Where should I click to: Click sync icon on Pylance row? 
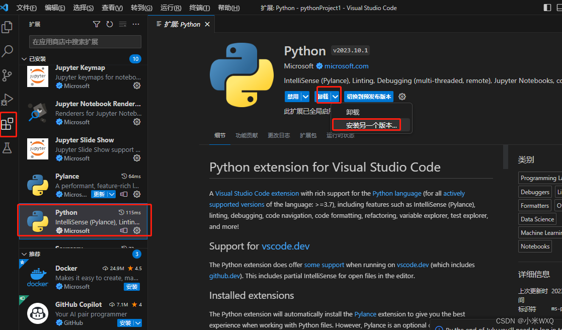pyautogui.click(x=124, y=194)
